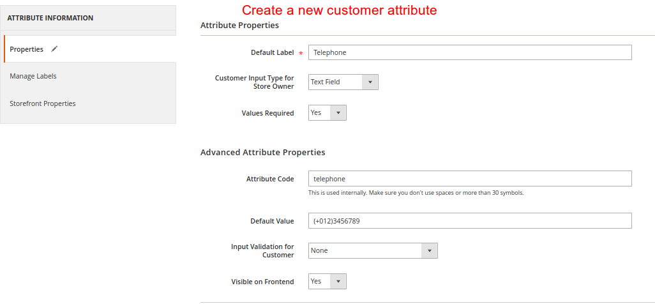Image resolution: width=655 pixels, height=304 pixels.
Task: Click the red Create a new customer attribute title
Action: click(x=339, y=10)
